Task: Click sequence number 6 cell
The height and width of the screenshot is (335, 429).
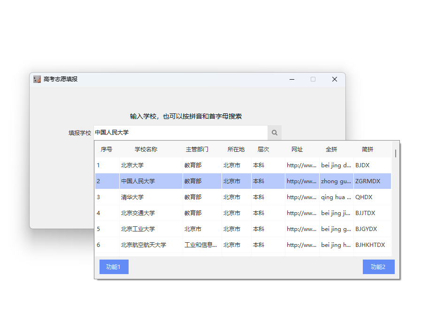Action: point(107,245)
